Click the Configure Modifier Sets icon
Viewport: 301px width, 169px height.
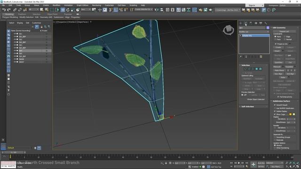[x=261, y=57]
